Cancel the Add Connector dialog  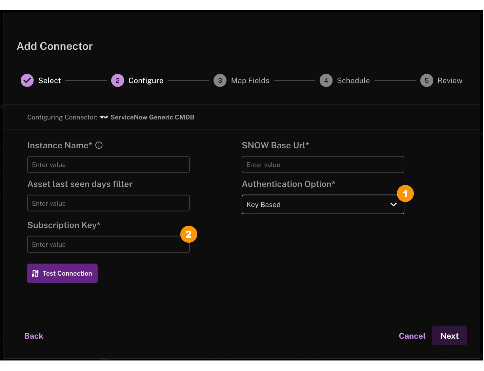(412, 336)
